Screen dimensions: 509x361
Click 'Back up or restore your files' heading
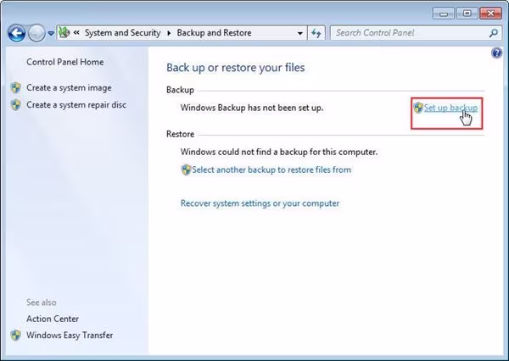tap(236, 68)
